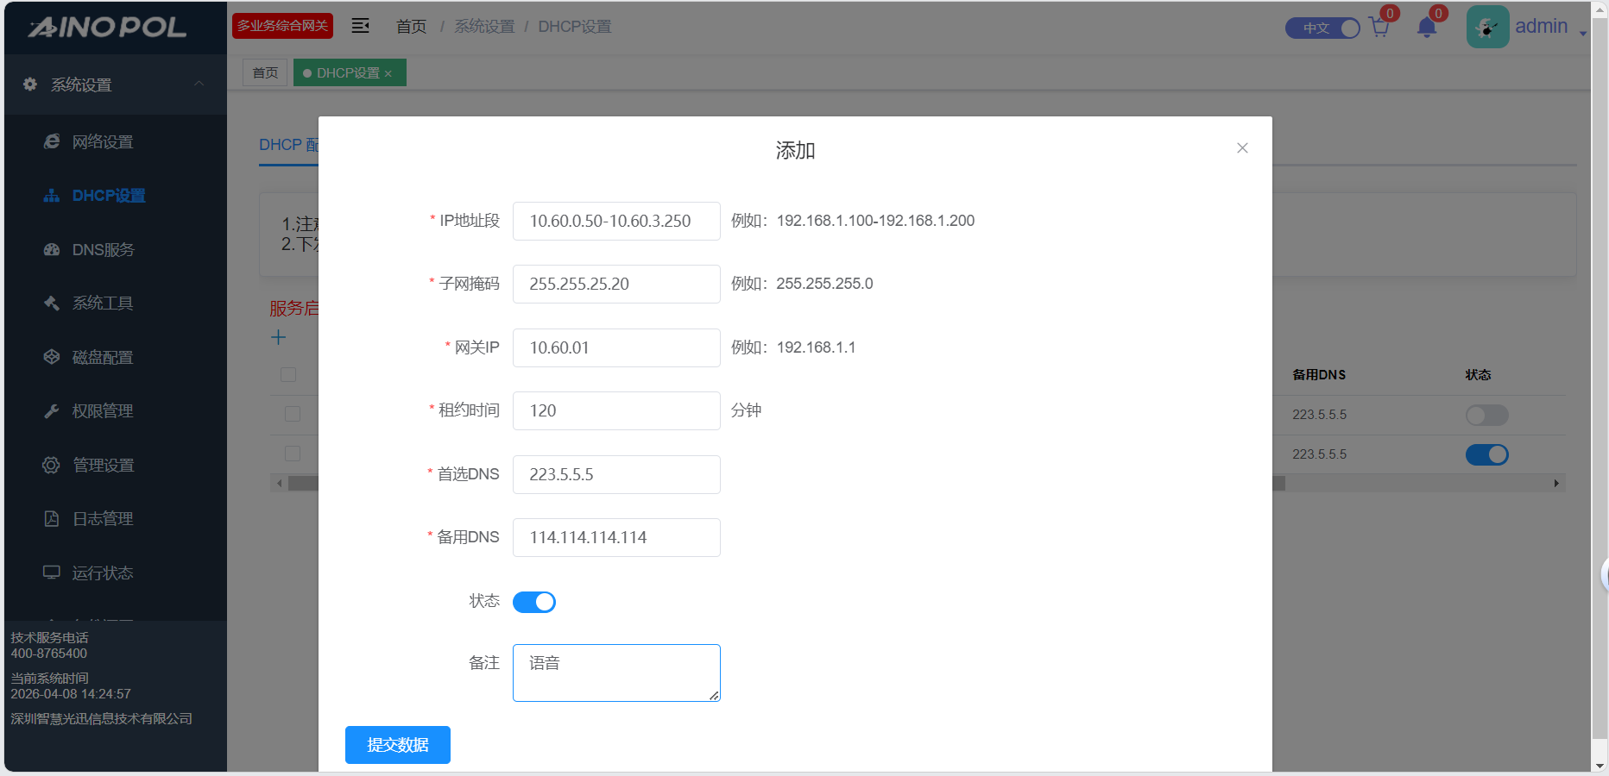Screen dimensions: 1609x776
Task: Open DNS服务 in the sidebar menu
Action: [x=103, y=250]
